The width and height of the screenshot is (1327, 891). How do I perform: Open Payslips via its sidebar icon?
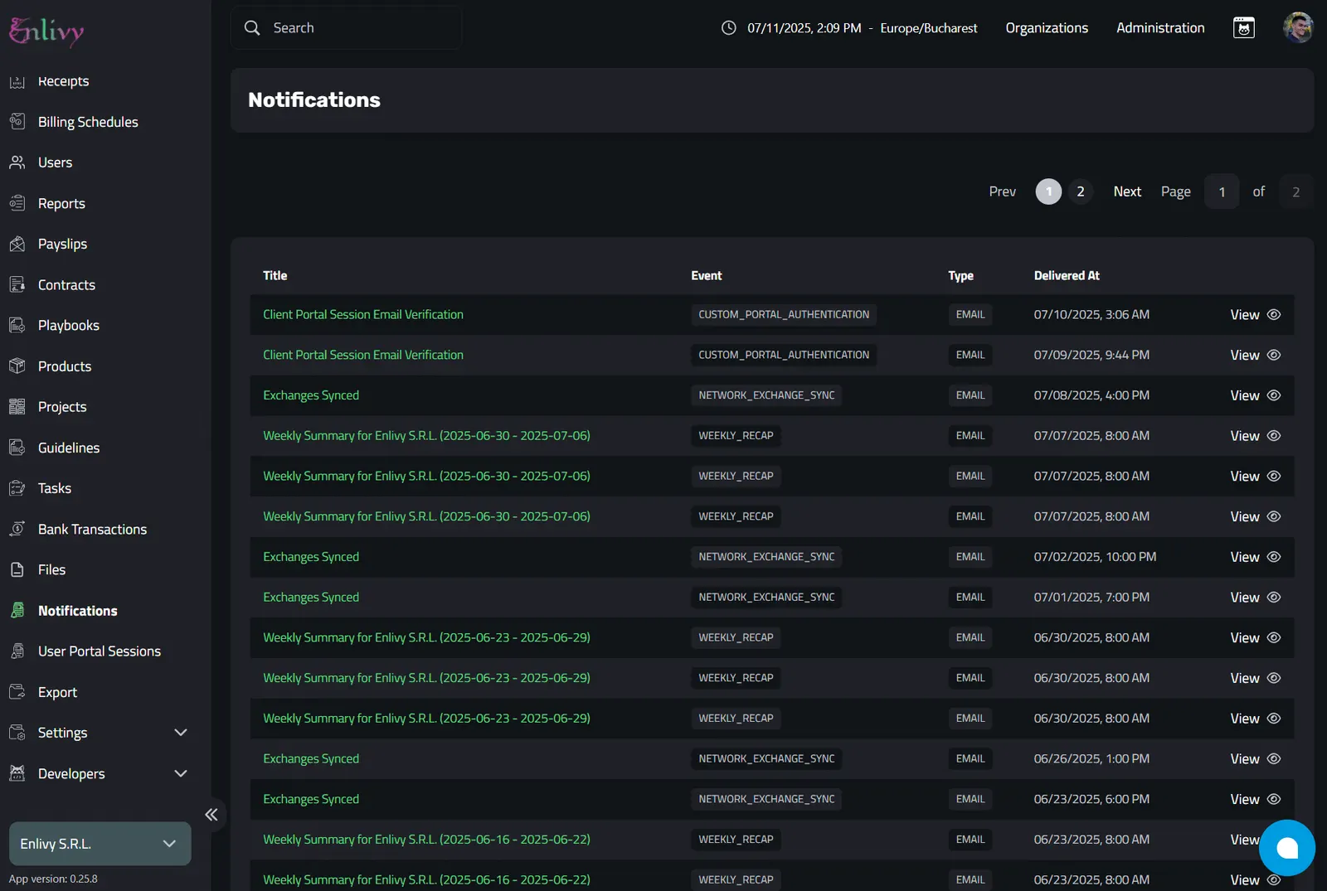tap(17, 244)
